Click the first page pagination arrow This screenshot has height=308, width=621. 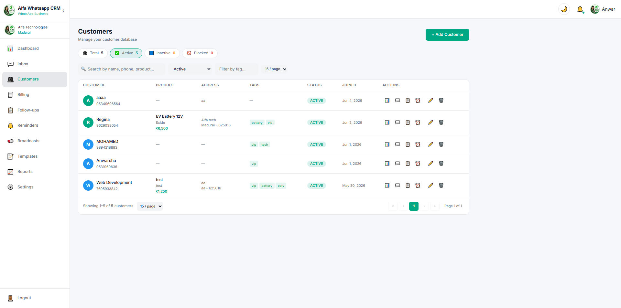pos(393,206)
